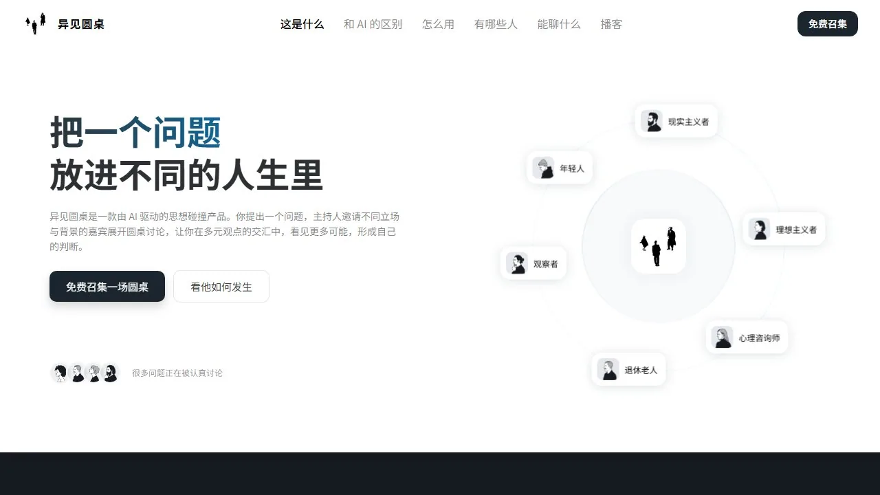Navigate to 能聊什么 in the menu
The width and height of the screenshot is (880, 495).
pos(559,24)
